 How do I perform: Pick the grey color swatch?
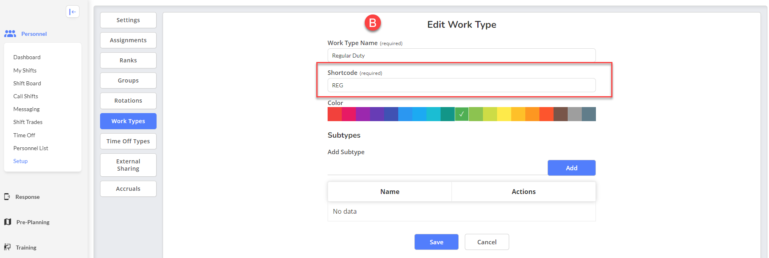click(575, 114)
